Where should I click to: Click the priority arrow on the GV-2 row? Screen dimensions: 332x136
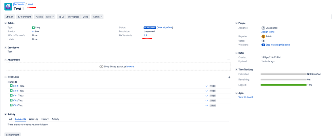(207, 86)
